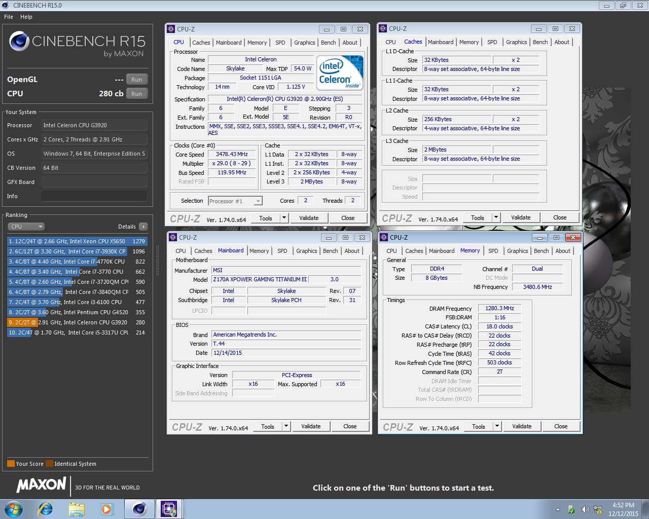Launch Windows Media Player from taskbar
The width and height of the screenshot is (649, 519).
click(107, 509)
